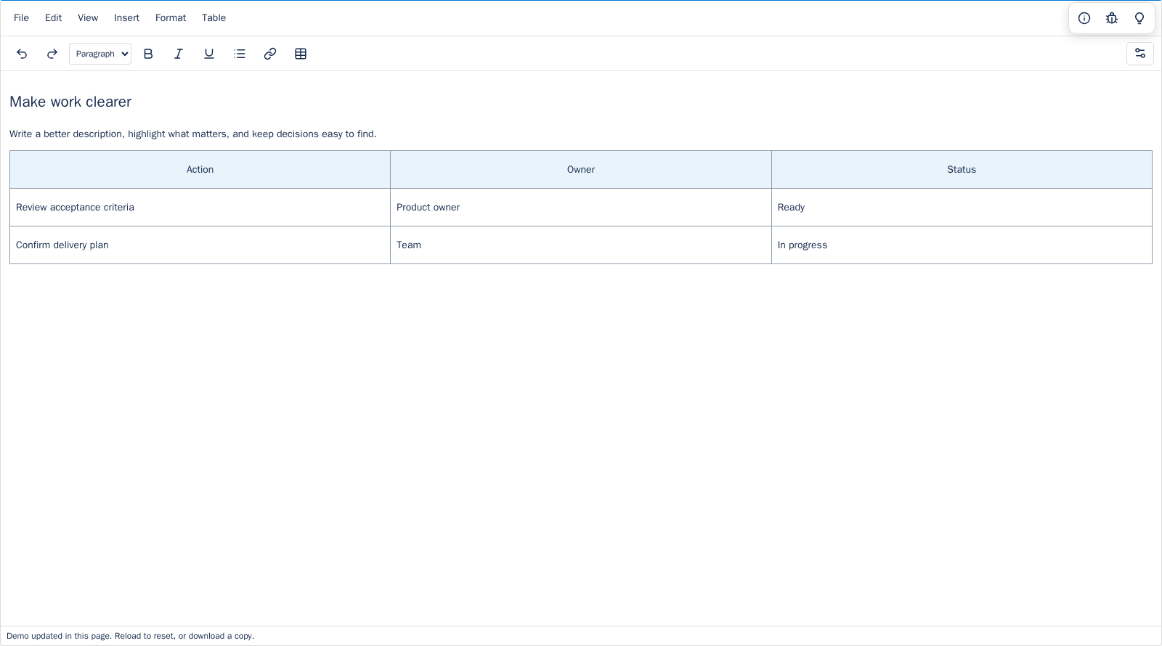Click the 'Write a better description' paragraph
The image size is (1162, 646).
tap(193, 134)
